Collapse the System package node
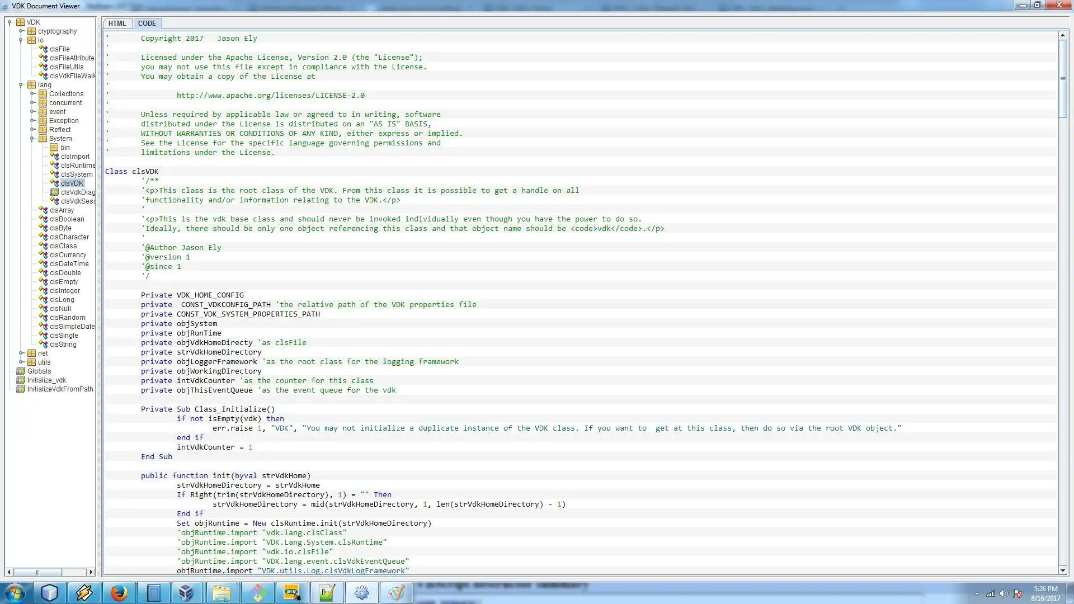The width and height of the screenshot is (1074, 604). pyautogui.click(x=33, y=139)
